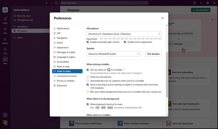Click the New Workflow button
This screenshot has width=218, height=129.
tap(201, 10)
